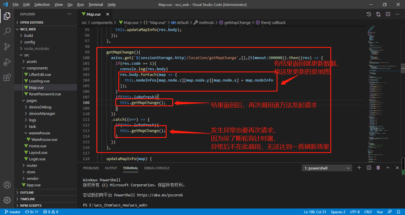The height and width of the screenshot is (215, 405).
Task: Collapse the pages folder
Action: click(x=46, y=100)
